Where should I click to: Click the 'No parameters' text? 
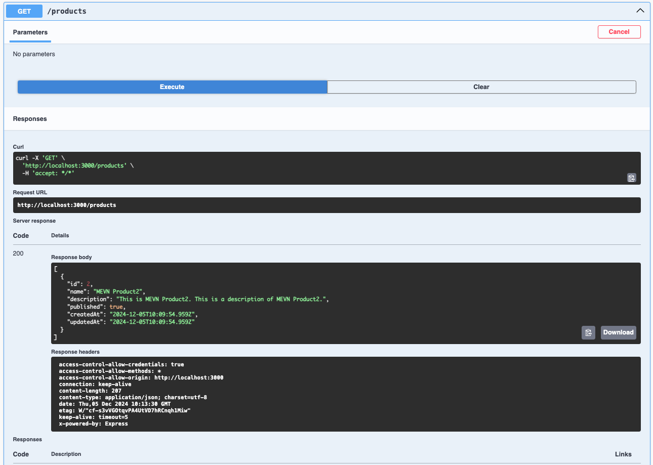click(x=34, y=54)
